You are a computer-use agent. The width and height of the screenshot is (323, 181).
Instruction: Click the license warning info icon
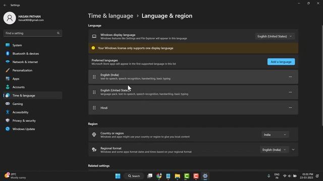click(93, 48)
